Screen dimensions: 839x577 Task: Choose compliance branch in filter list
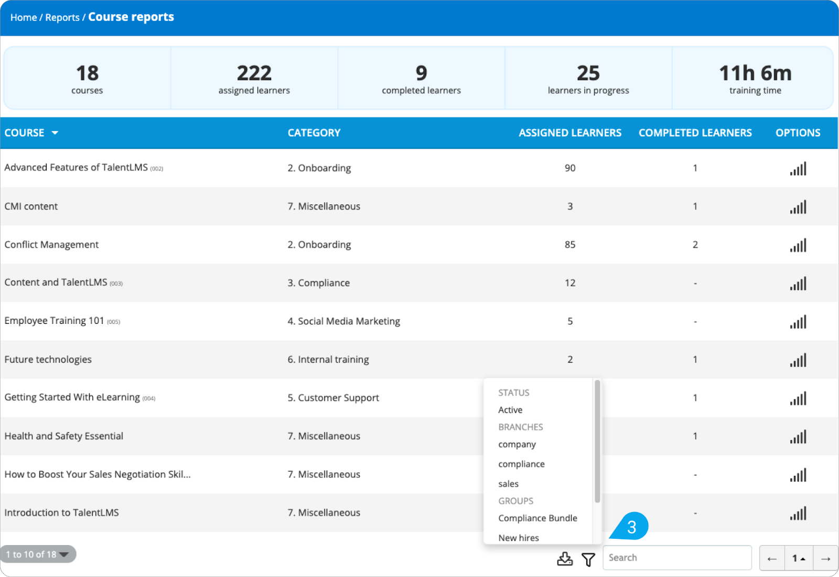pyautogui.click(x=521, y=464)
